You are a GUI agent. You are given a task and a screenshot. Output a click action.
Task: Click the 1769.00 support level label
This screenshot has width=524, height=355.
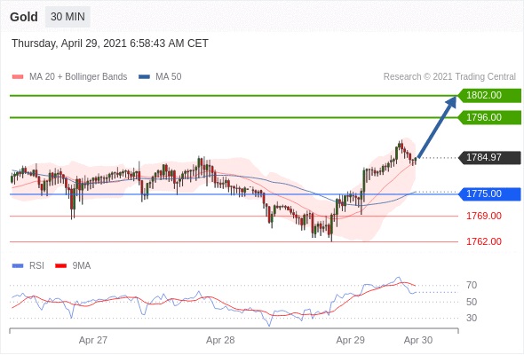(x=484, y=216)
